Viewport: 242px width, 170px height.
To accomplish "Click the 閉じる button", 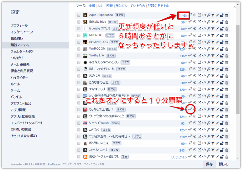I will 224,164.
